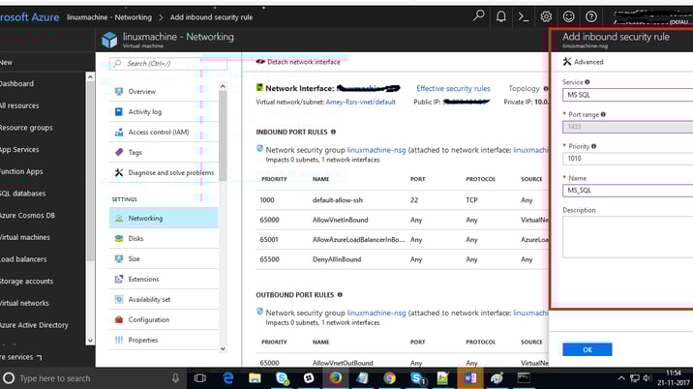Open Edge from the taskbar

[228, 378]
